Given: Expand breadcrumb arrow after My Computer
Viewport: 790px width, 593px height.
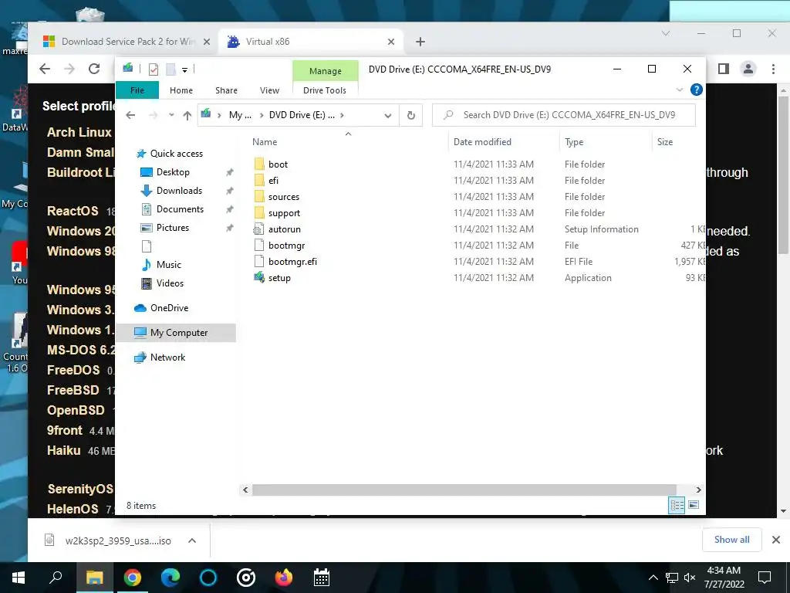Looking at the screenshot, I should [x=261, y=115].
